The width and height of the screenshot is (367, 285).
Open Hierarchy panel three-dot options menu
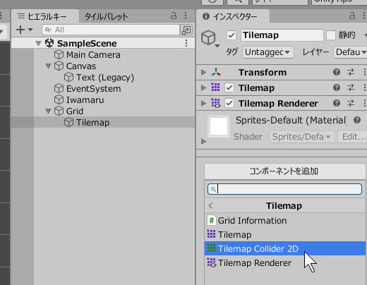coord(186,16)
